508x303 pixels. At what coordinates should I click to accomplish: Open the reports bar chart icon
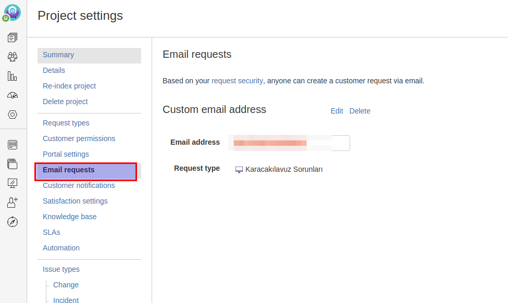tap(13, 76)
